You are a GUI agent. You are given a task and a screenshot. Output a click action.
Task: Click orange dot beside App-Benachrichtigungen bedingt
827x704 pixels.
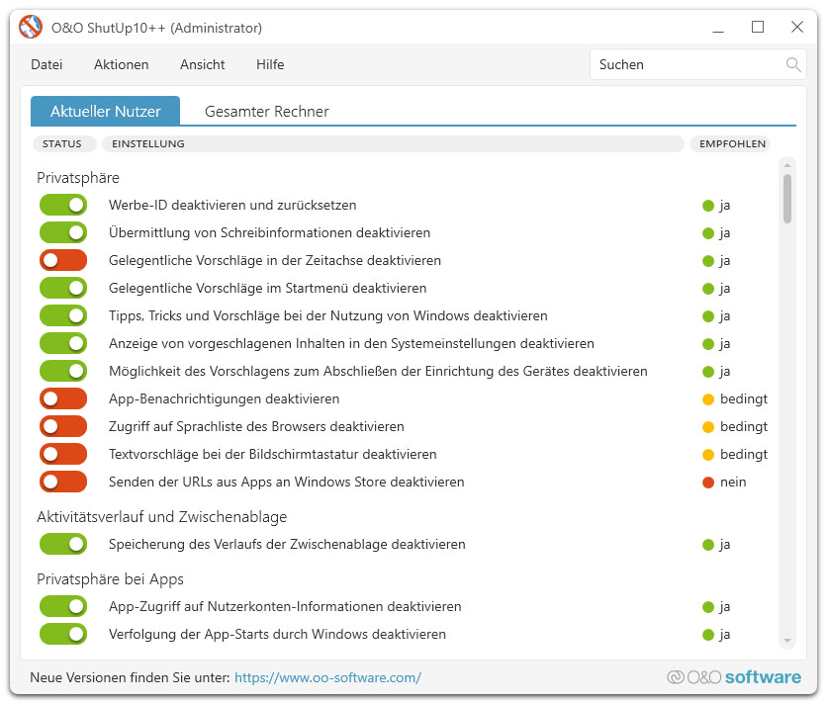pyautogui.click(x=708, y=399)
